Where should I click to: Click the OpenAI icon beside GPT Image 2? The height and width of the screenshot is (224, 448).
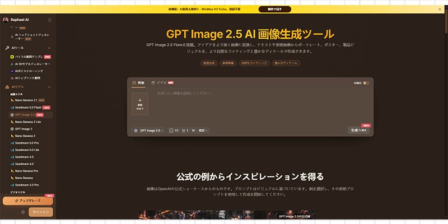pyautogui.click(x=12, y=129)
